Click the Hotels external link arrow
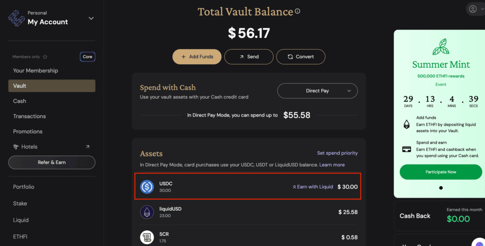Viewport: 485px width, 246px height. (x=88, y=147)
